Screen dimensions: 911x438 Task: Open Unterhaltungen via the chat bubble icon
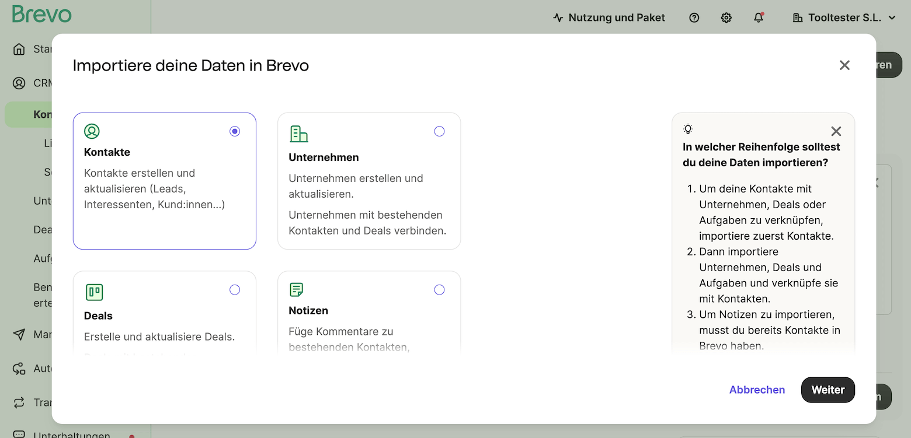click(19, 434)
